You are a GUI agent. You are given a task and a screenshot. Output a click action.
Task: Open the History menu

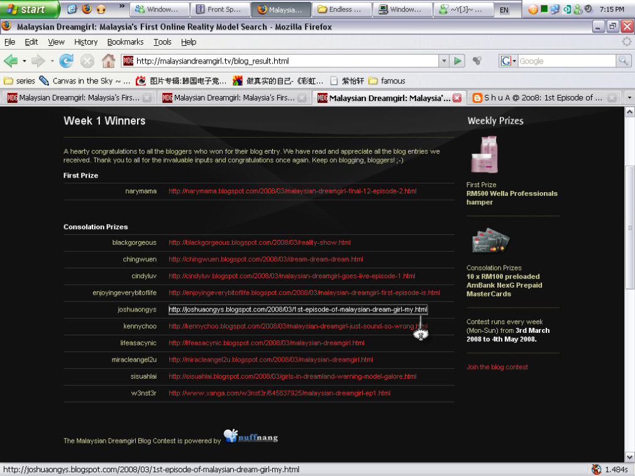click(x=86, y=42)
